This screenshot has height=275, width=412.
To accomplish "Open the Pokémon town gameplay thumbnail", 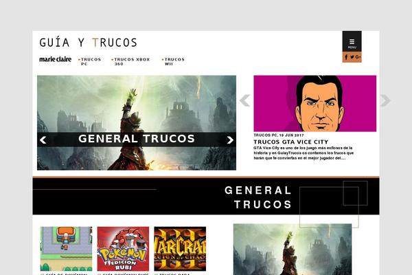I will [x=66, y=249].
